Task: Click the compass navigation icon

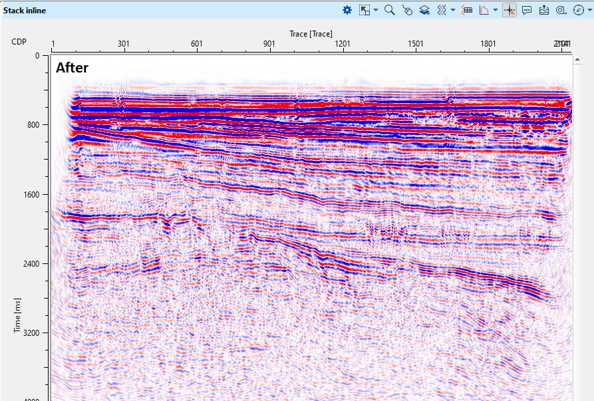Action: click(x=578, y=10)
